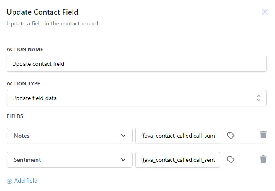Click the plus circle icon by Add field

(10, 181)
